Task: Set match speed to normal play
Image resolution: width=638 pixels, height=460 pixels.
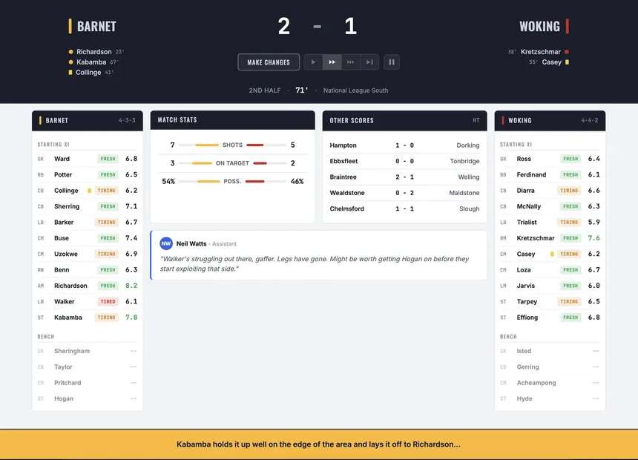Action: pyautogui.click(x=313, y=62)
